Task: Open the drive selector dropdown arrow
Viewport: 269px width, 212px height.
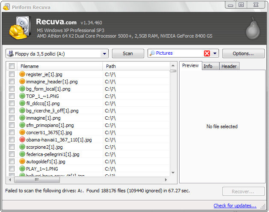Action: (x=104, y=54)
